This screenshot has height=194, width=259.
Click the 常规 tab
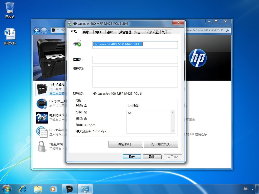[75, 32]
